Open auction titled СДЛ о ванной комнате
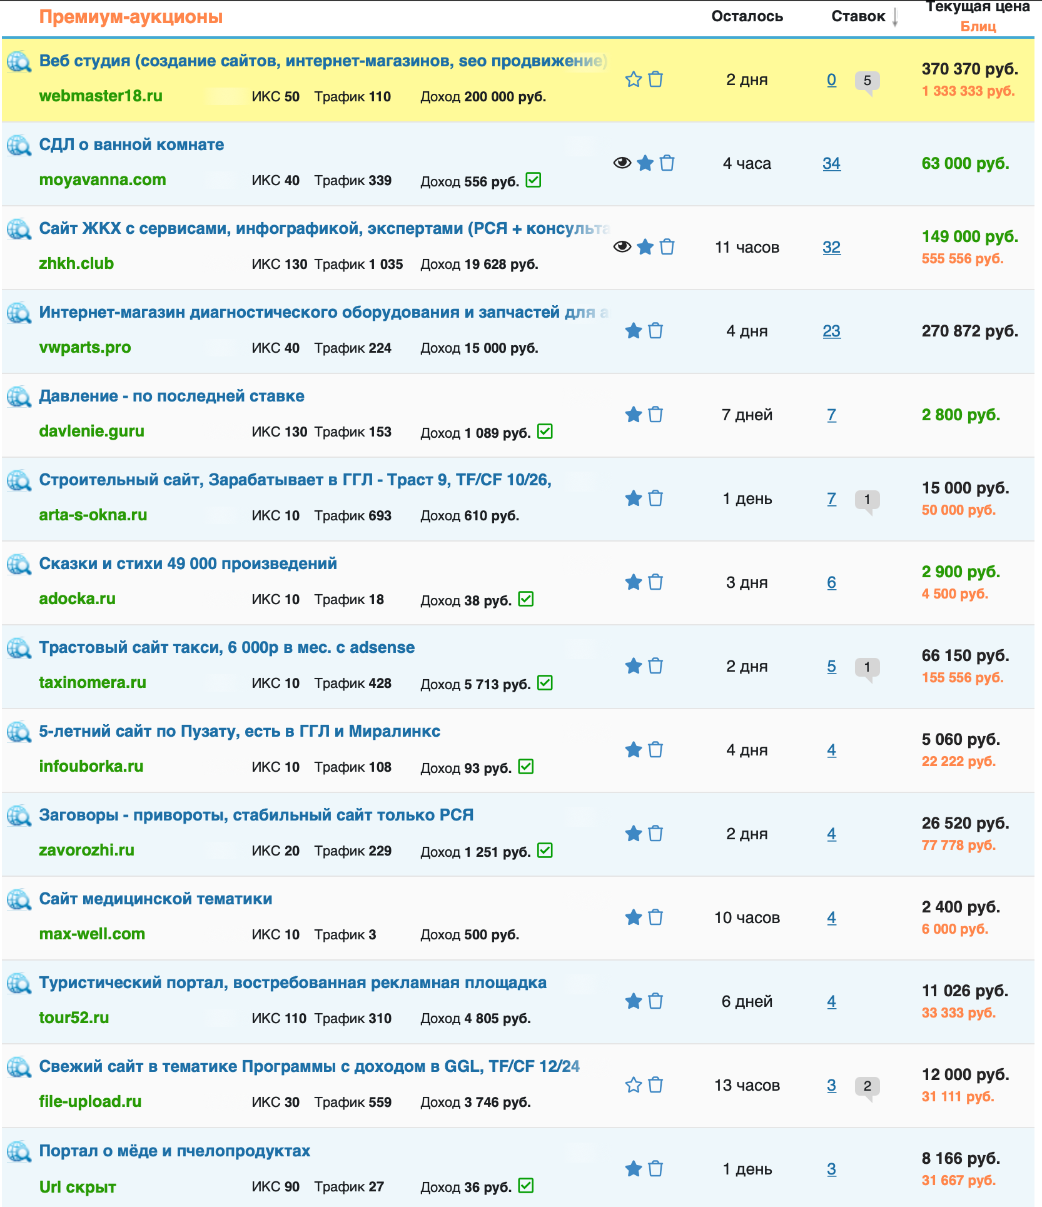 131,144
